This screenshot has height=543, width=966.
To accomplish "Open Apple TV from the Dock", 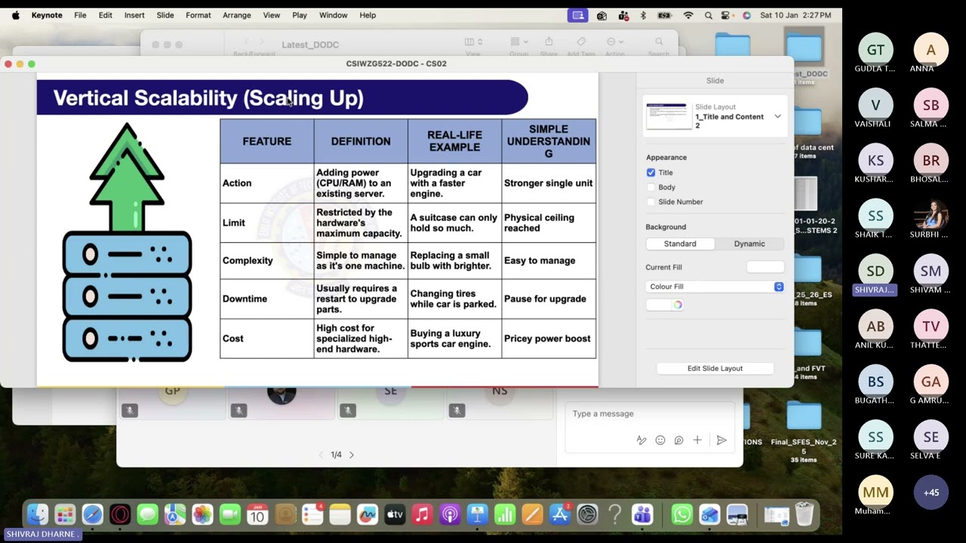I will click(395, 515).
